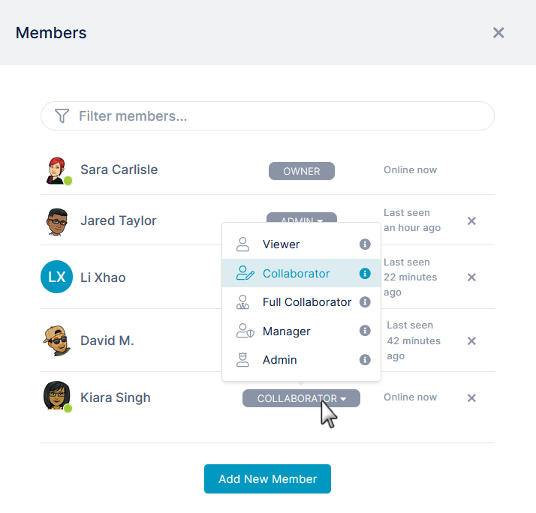Open info icon for Full Collaborator
The height and width of the screenshot is (513, 536).
365,302
